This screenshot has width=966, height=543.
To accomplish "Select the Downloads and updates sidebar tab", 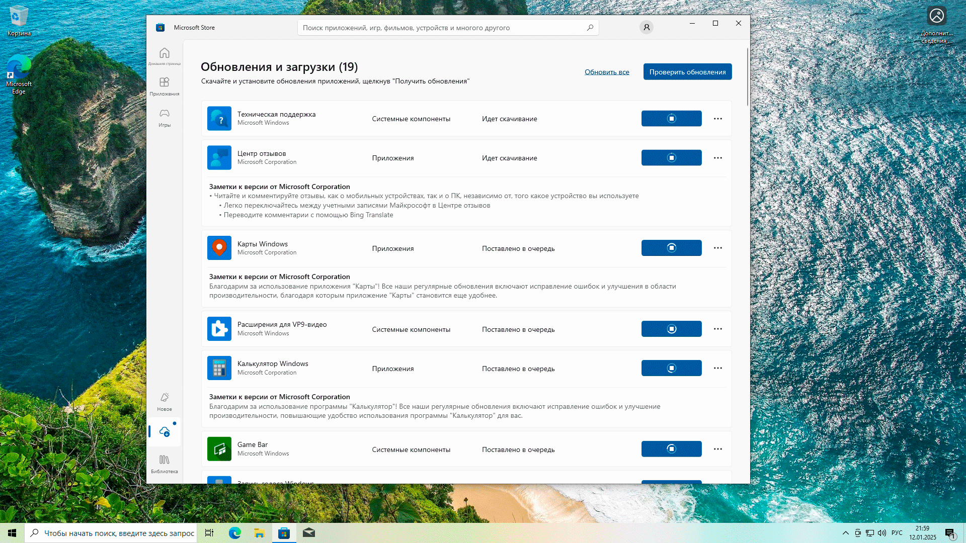I will click(165, 432).
